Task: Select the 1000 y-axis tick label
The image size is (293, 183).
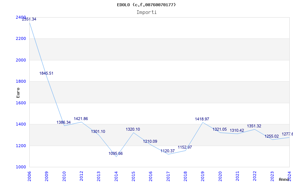Action: tap(21, 167)
